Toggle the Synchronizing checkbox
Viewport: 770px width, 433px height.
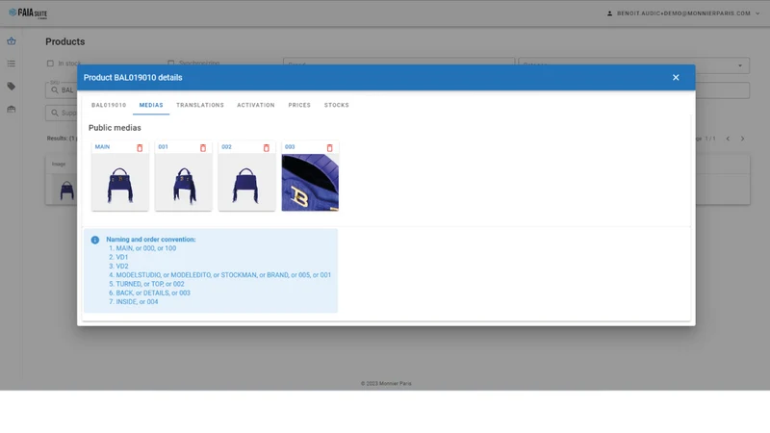[x=171, y=64]
